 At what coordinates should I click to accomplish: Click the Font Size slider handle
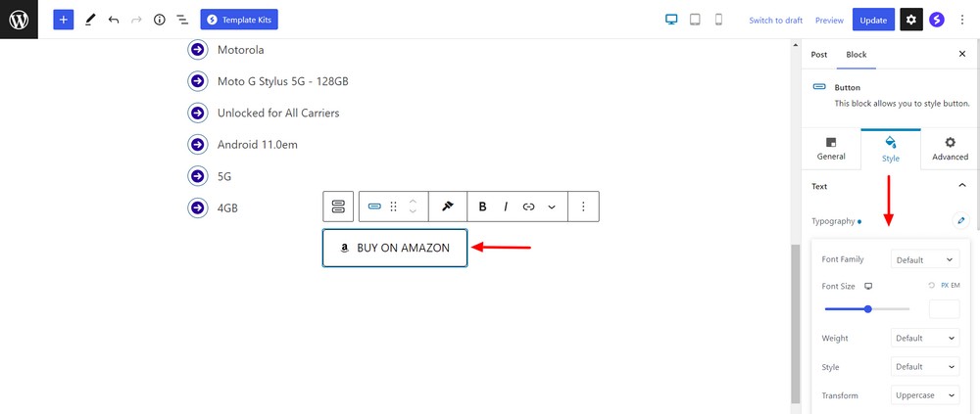(x=868, y=309)
